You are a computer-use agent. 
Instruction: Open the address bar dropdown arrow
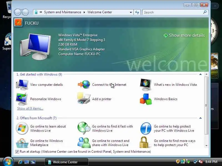click(131, 12)
